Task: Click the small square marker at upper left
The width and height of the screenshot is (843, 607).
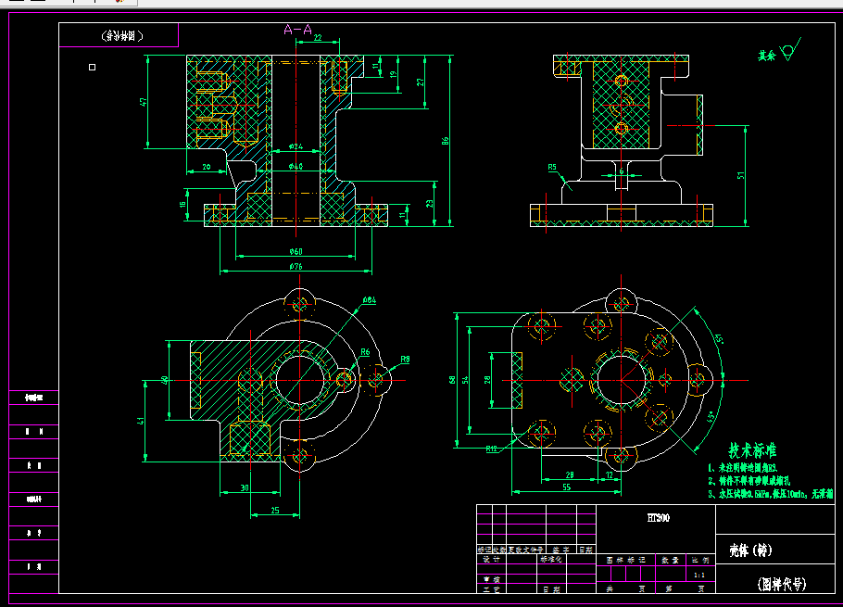Action: (92, 68)
